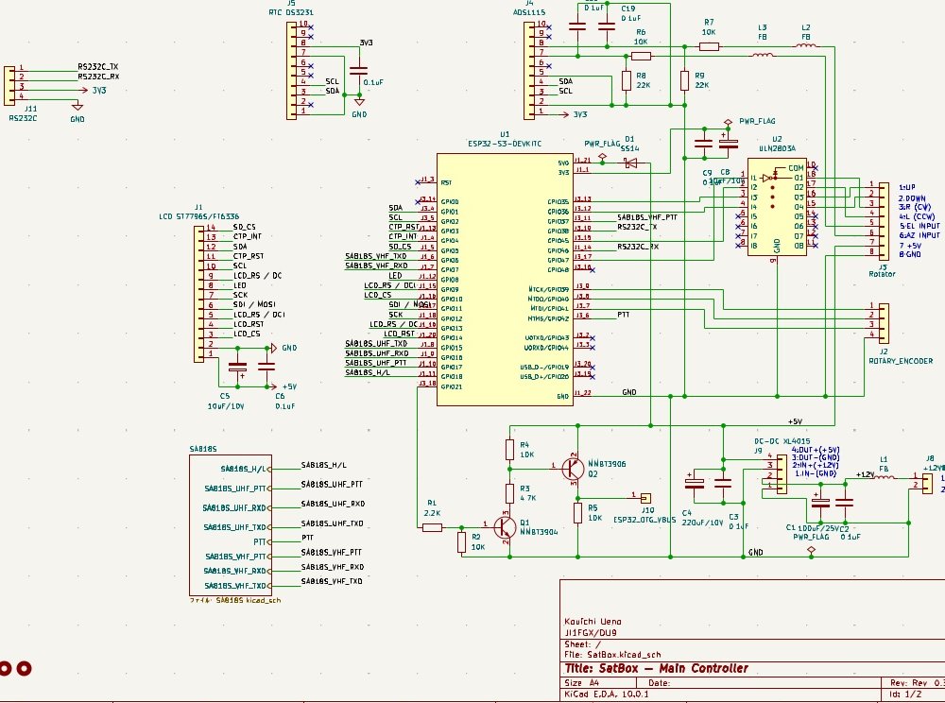
Task: Click the RS232C_TX label at J11
Action: [97, 67]
